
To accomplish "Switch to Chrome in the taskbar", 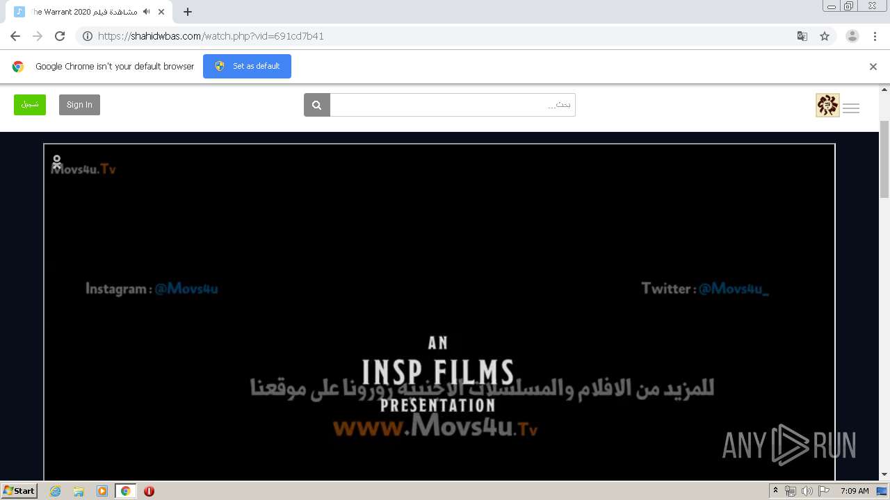I will point(125,491).
